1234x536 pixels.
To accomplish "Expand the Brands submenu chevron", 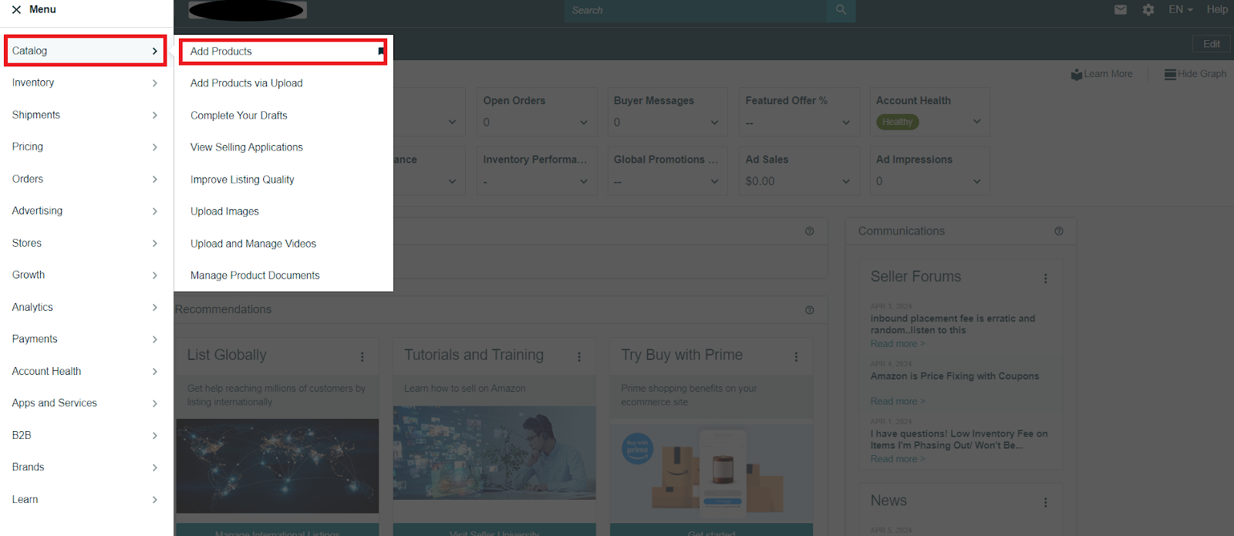I will click(x=155, y=467).
